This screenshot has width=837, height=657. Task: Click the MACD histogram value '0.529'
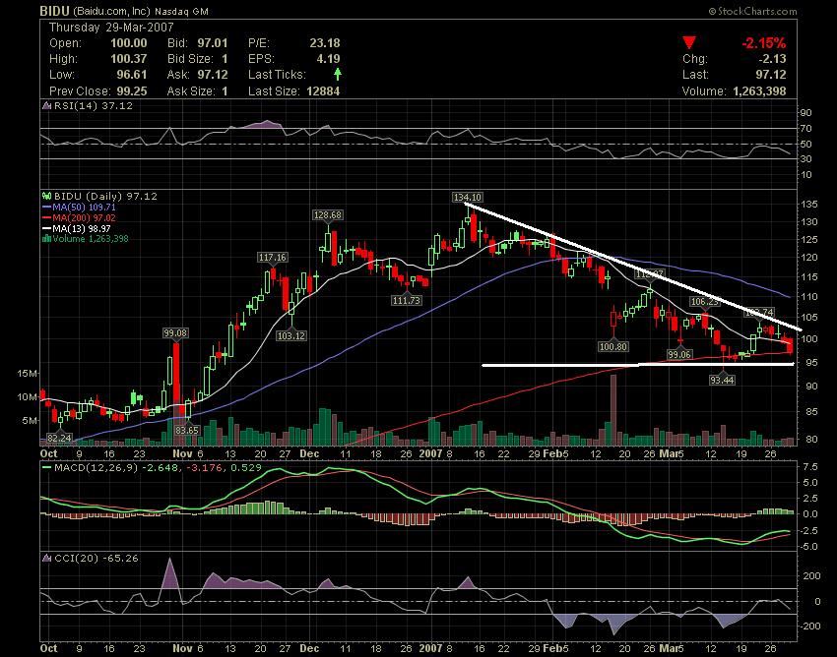246,468
